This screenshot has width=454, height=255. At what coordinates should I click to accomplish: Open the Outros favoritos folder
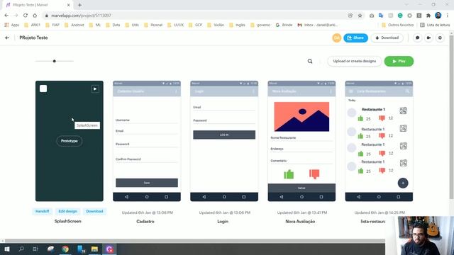[397, 25]
